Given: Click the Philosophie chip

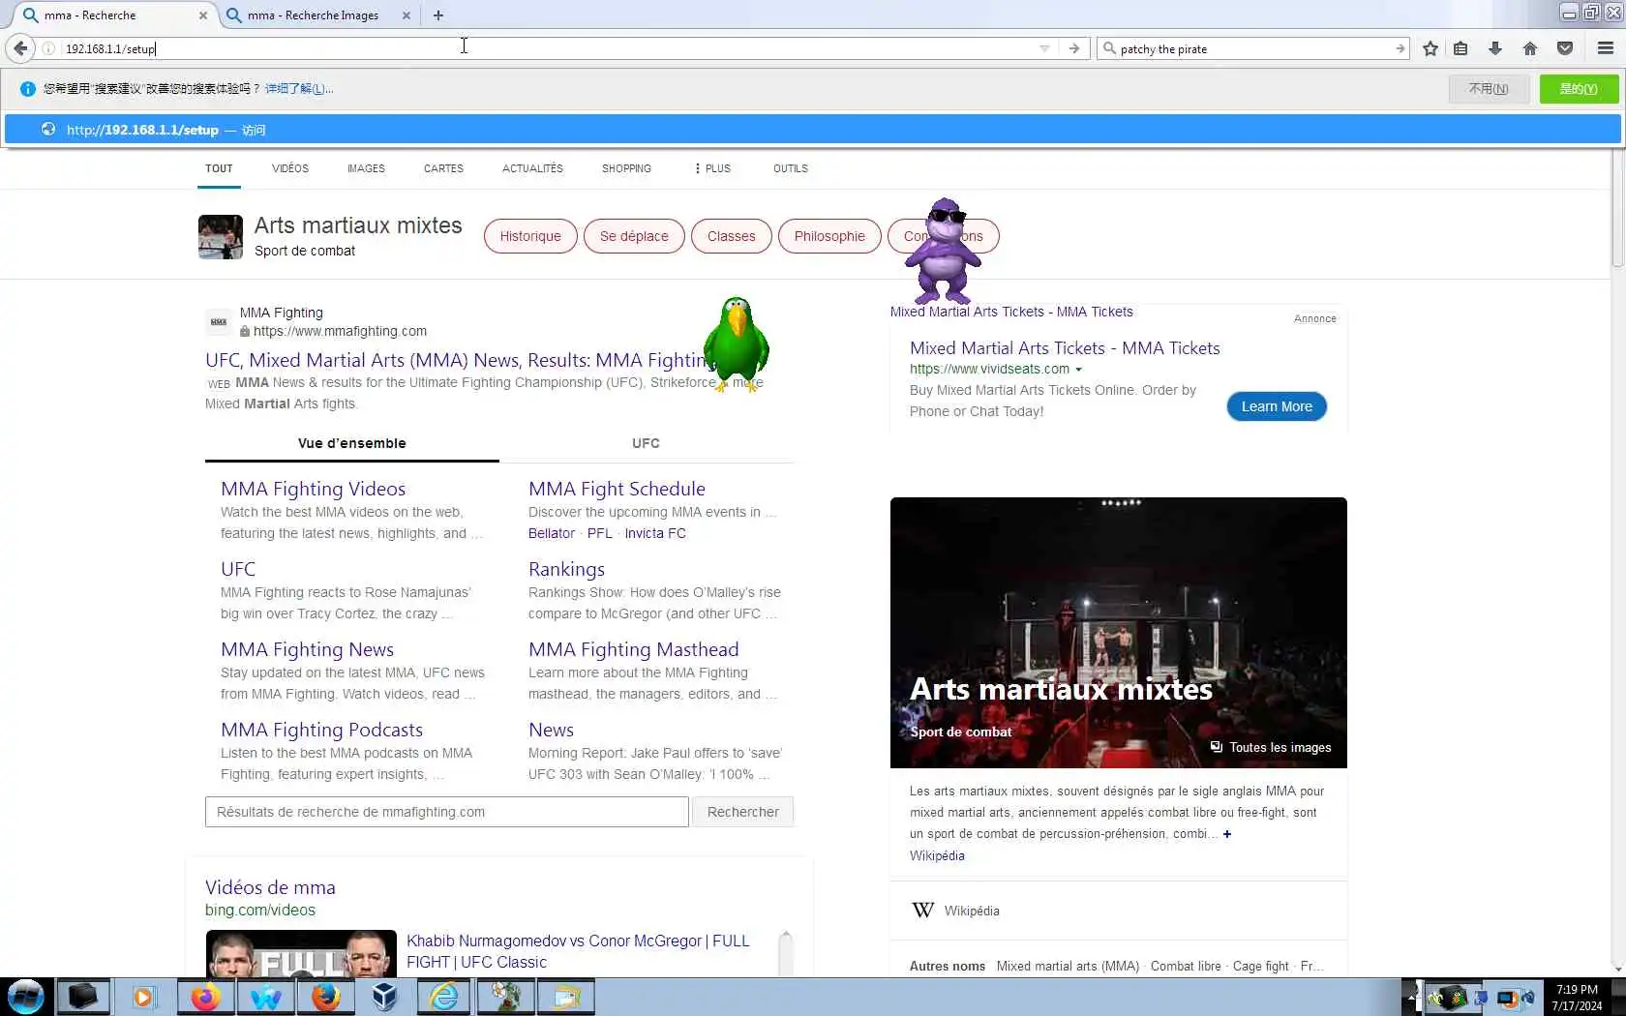Looking at the screenshot, I should (829, 236).
